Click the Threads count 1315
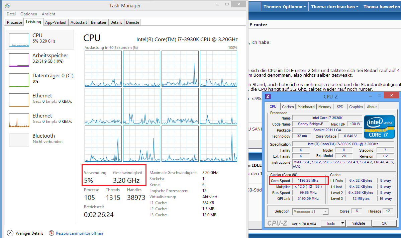 coord(113,197)
